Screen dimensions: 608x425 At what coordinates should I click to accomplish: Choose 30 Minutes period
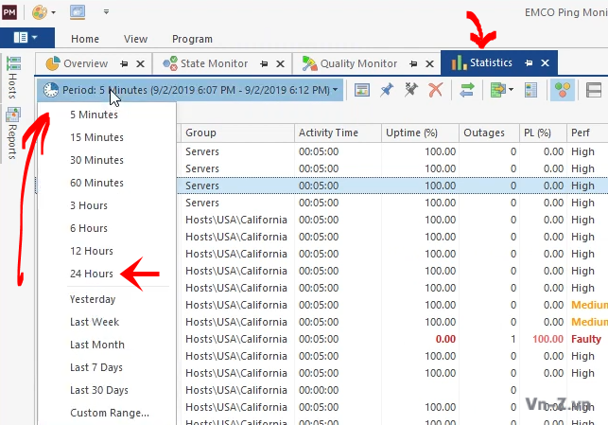[x=107, y=160]
